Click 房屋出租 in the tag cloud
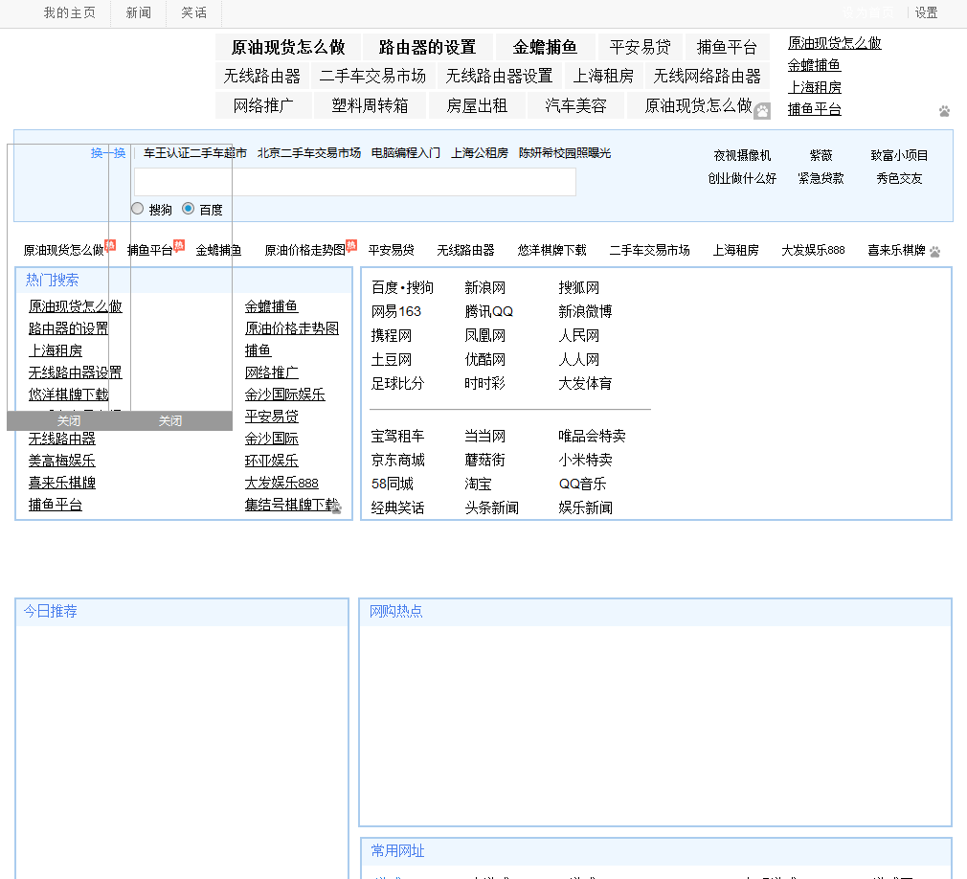This screenshot has width=967, height=879. (x=478, y=105)
